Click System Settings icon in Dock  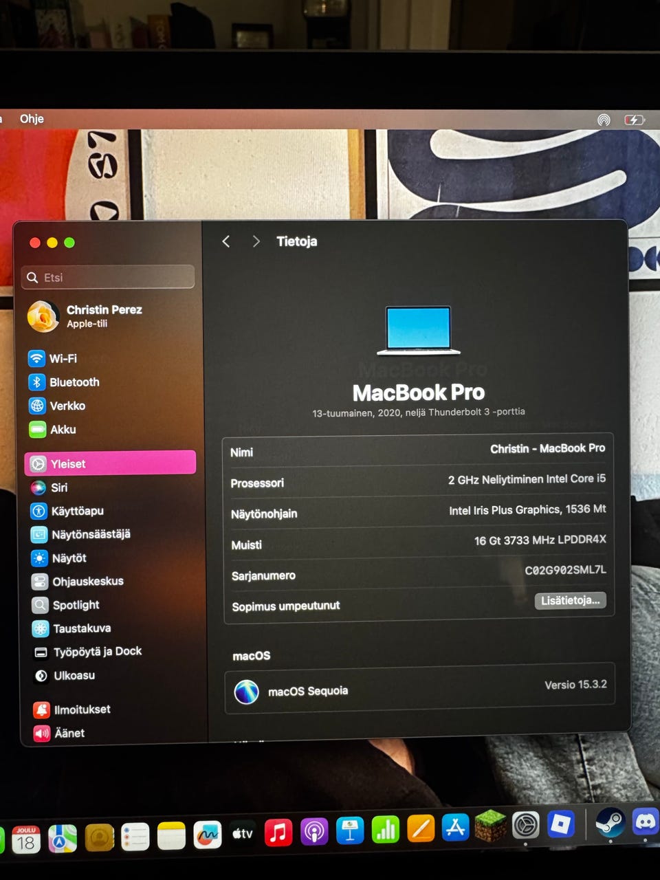point(526,824)
